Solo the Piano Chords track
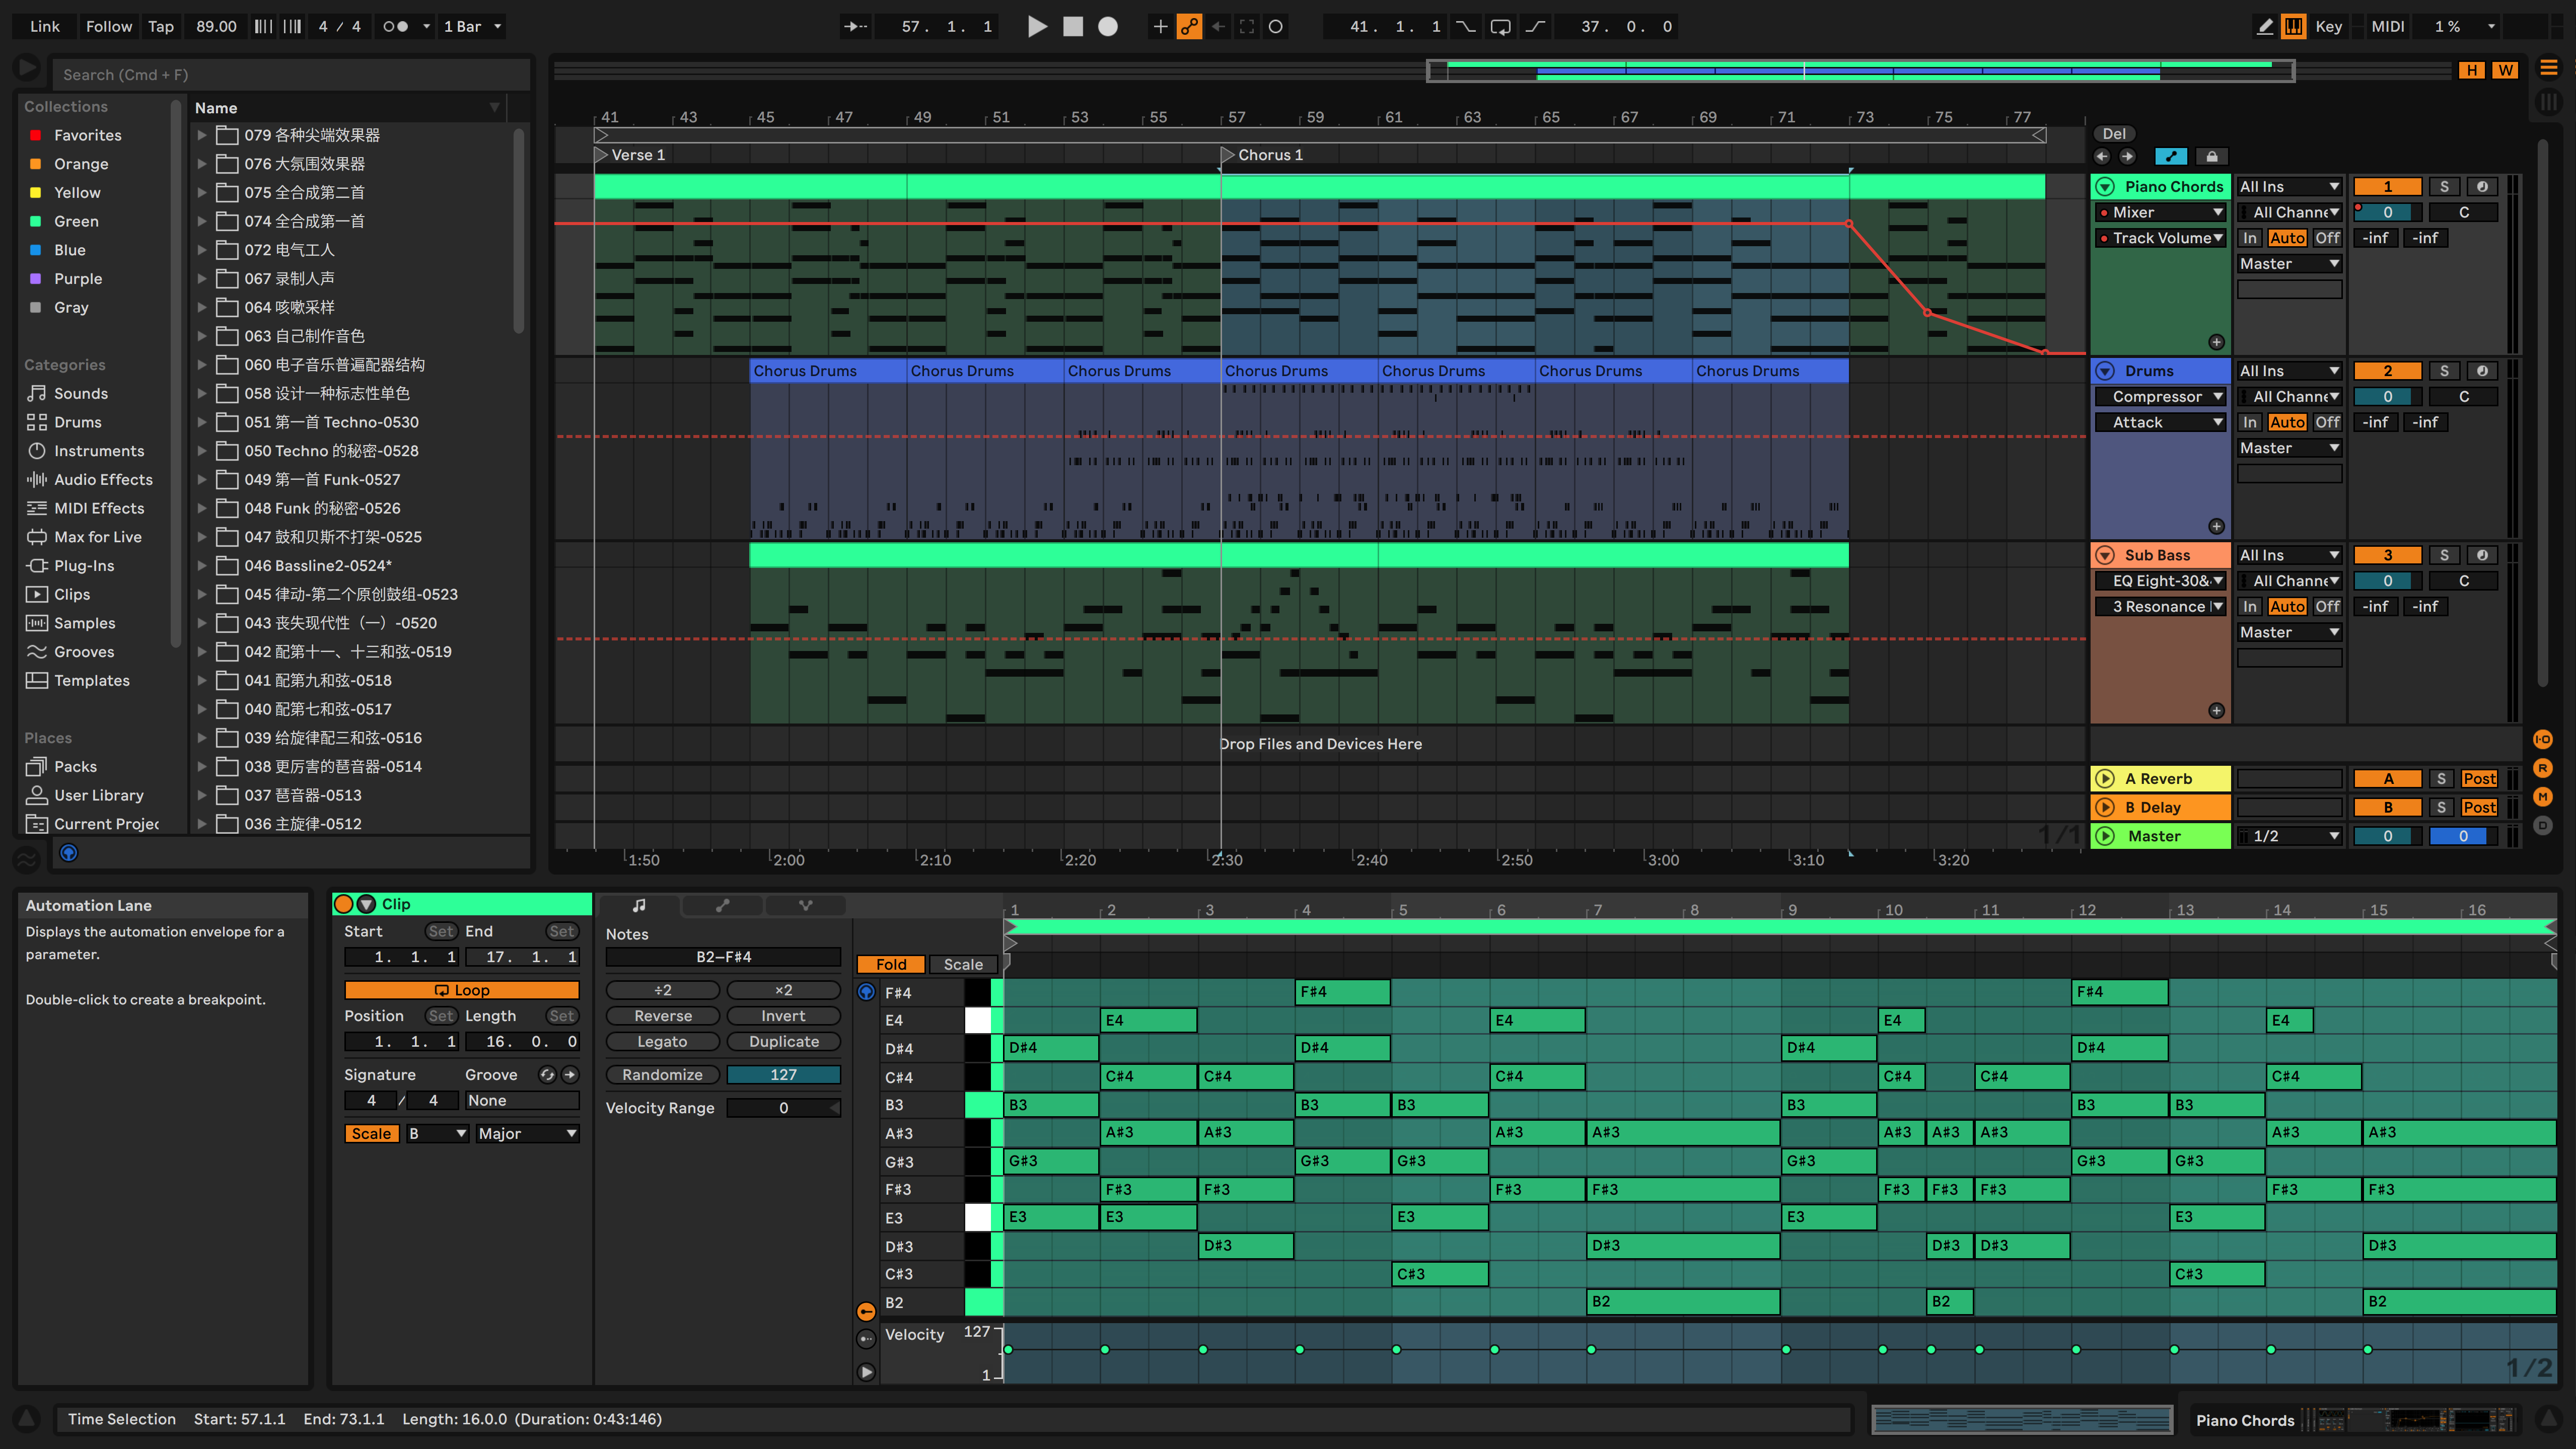Image resolution: width=2576 pixels, height=1449 pixels. point(2444,187)
